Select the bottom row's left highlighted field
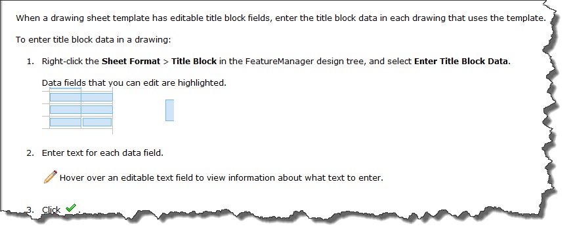Viewport: 571px width, 237px height. [x=65, y=122]
